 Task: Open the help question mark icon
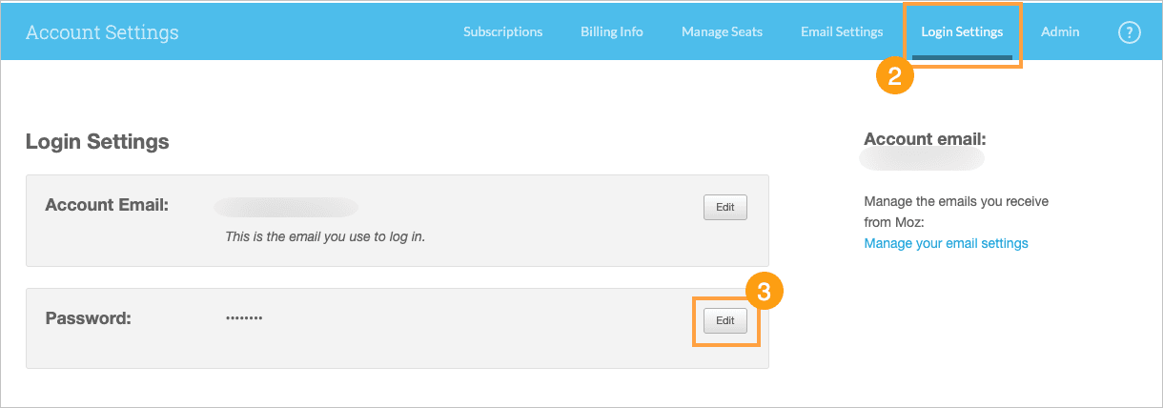coord(1129,31)
